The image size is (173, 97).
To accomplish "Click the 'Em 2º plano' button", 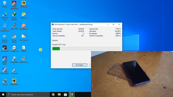I will (79, 65).
